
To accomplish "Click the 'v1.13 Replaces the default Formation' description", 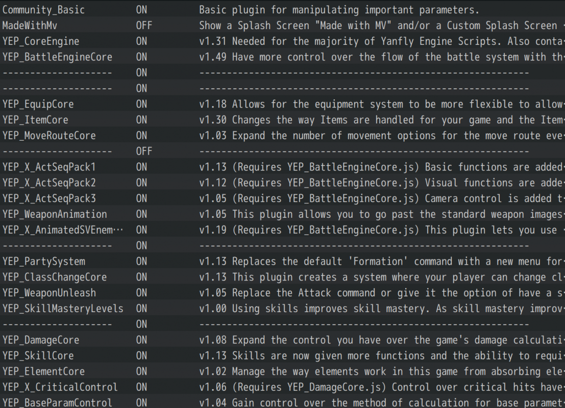I will coord(381,262).
